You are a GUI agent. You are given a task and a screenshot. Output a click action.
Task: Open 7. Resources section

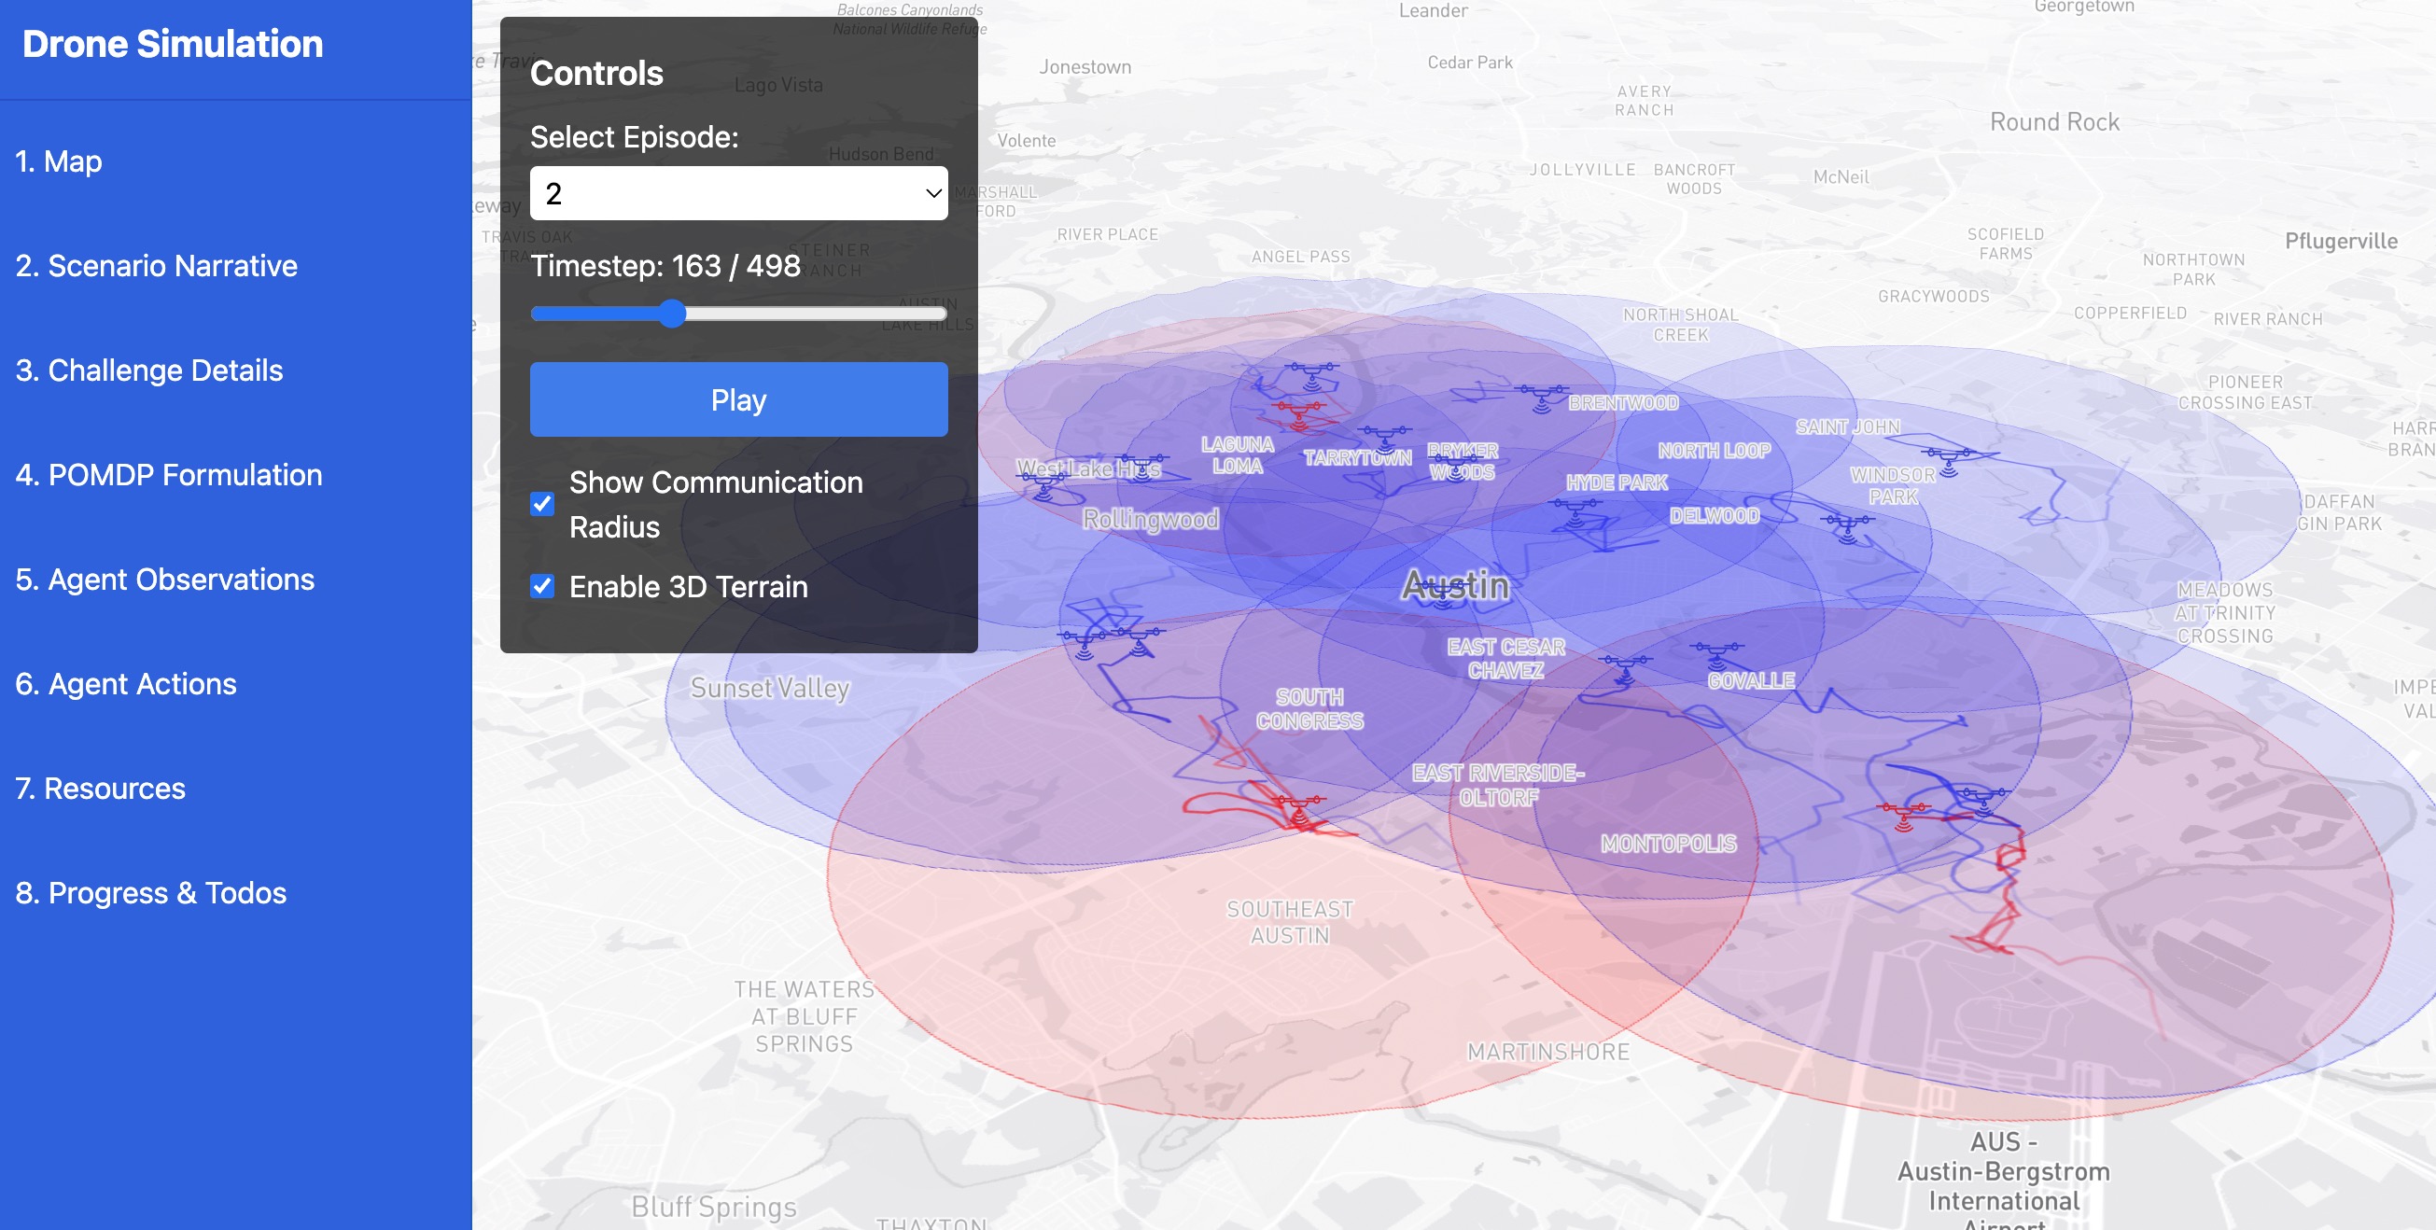tap(100, 789)
